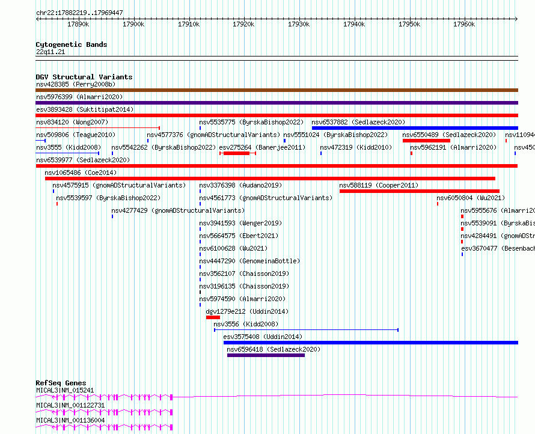Click nsv1065486 (Coe2014) label
The width and height of the screenshot is (535, 434).
(81, 173)
